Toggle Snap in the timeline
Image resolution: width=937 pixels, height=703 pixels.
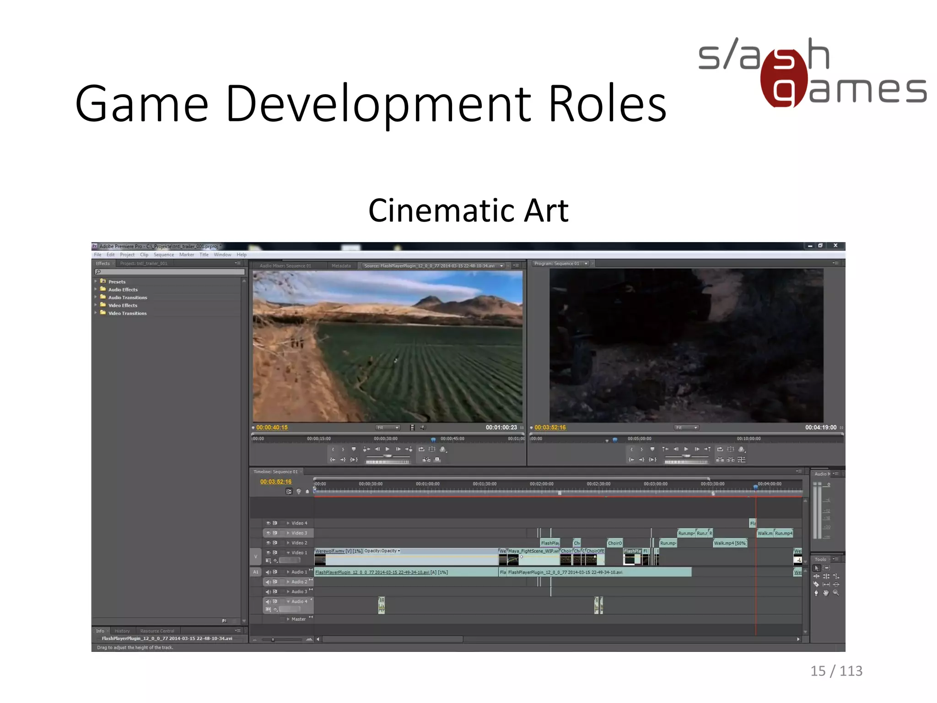coord(289,492)
